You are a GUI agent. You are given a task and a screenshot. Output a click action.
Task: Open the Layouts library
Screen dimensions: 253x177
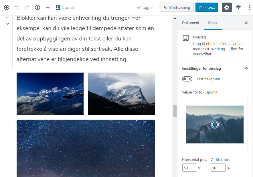pyautogui.click(x=65, y=7)
